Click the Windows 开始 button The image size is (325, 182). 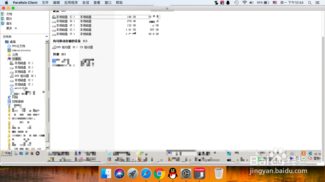6,153
